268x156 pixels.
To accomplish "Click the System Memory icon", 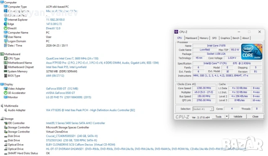I will coord(5,71).
